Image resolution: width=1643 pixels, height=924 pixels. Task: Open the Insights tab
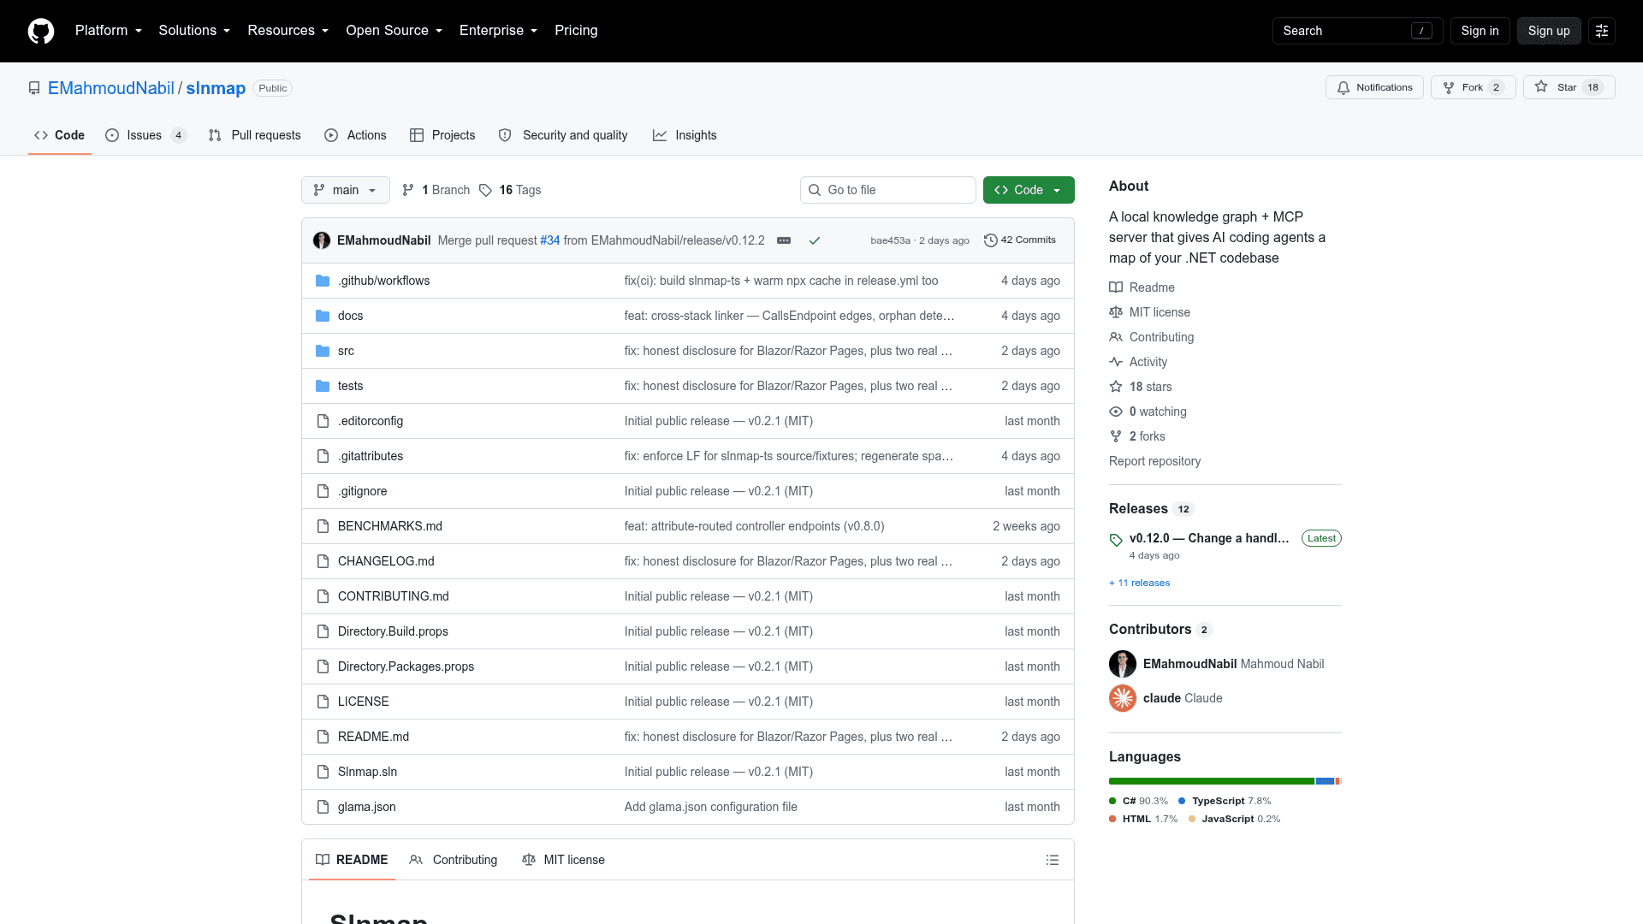click(x=685, y=135)
